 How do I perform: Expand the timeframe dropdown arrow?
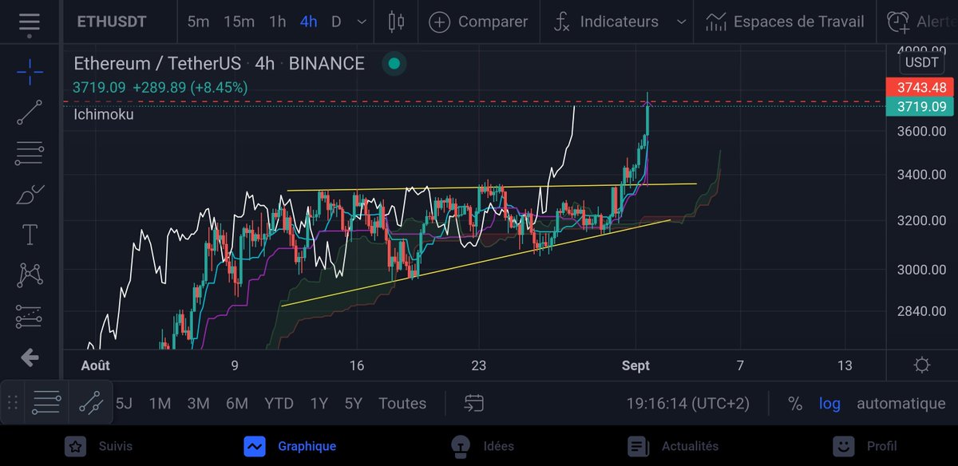(363, 22)
